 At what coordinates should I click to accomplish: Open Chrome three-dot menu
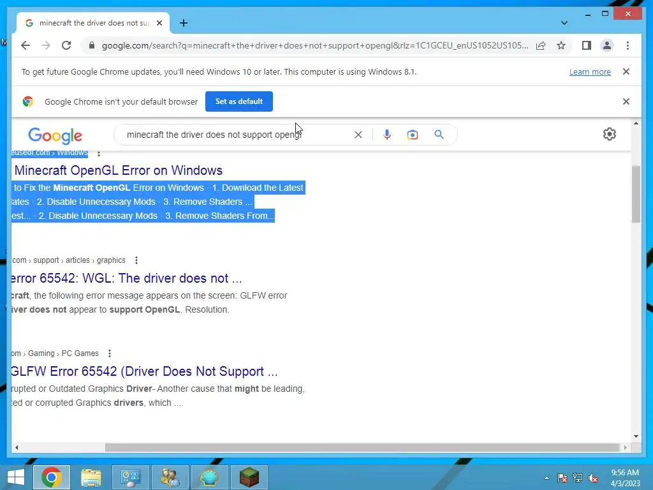(x=627, y=45)
